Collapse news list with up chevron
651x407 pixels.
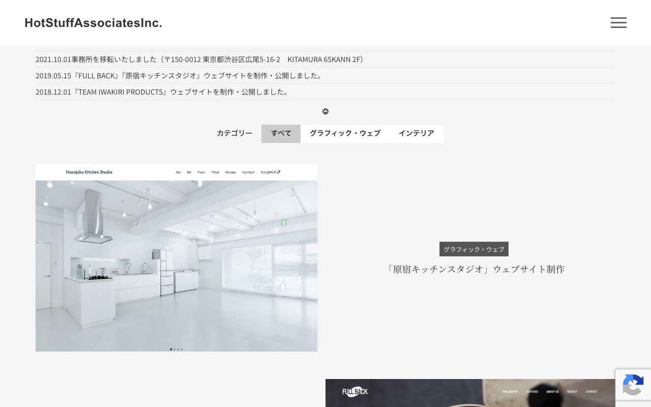[325, 111]
